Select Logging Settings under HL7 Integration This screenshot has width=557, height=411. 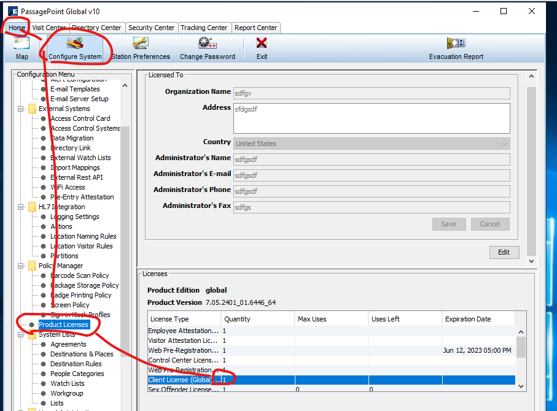[x=74, y=217]
